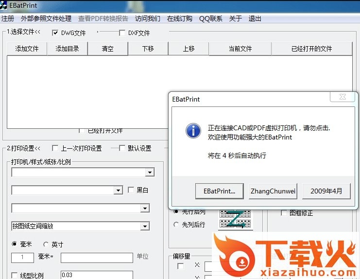Open 访问我们 menu item
The width and height of the screenshot is (360, 279).
147,18
